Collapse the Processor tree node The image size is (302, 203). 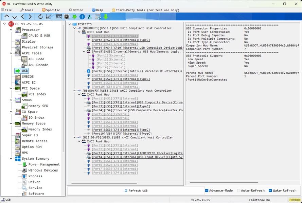point(11,30)
